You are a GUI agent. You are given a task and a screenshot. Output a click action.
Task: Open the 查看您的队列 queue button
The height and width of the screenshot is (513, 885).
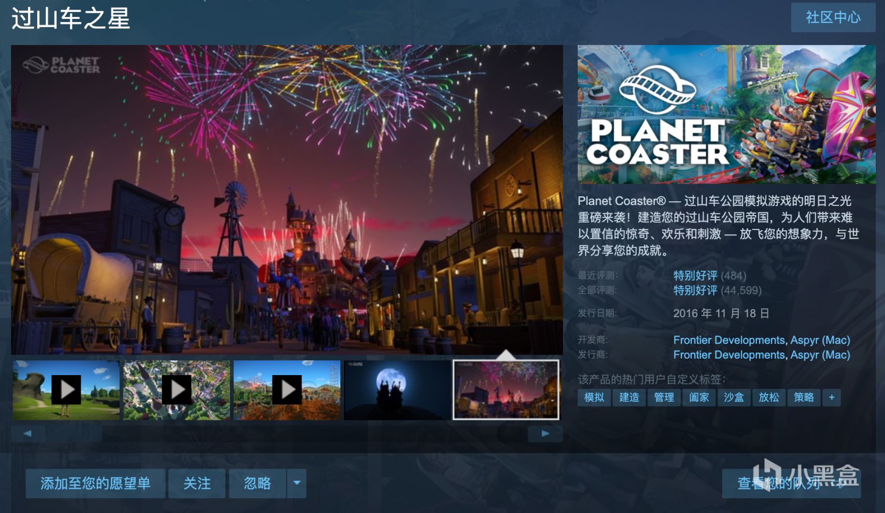pyautogui.click(x=791, y=483)
